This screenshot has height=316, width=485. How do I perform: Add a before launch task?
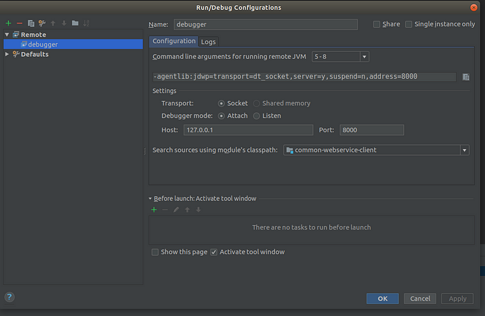154,210
